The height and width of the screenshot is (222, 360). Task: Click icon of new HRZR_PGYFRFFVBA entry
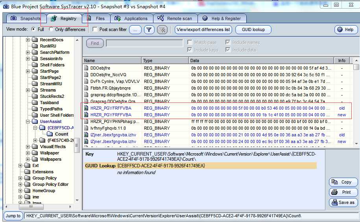click(x=86, y=115)
